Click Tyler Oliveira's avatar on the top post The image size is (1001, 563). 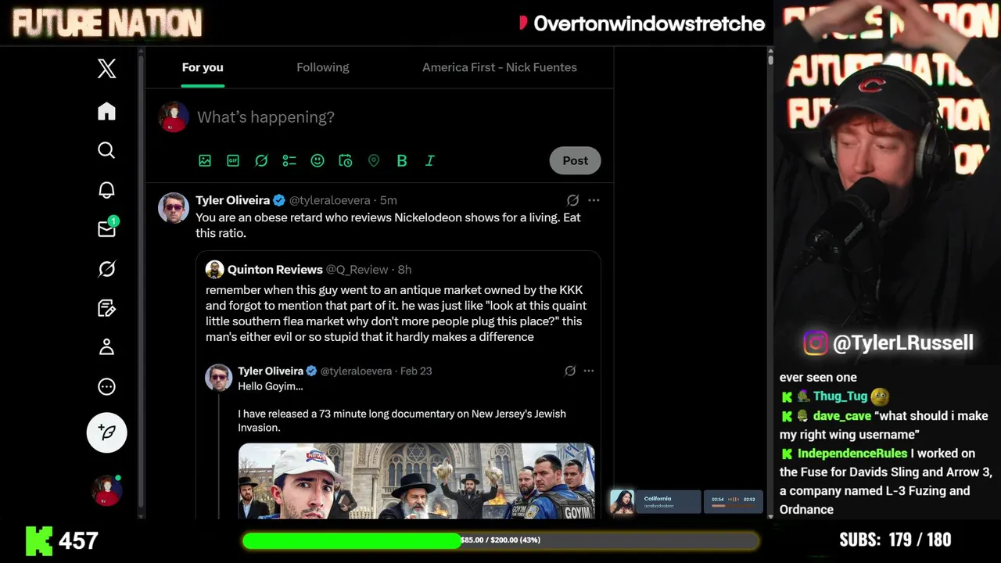click(x=174, y=208)
